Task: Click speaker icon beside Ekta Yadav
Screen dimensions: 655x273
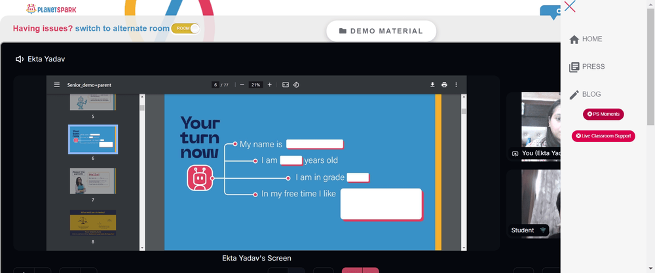Action: (19, 60)
